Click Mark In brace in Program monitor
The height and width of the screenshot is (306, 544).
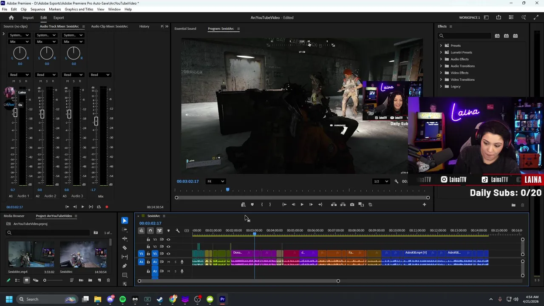pos(261,204)
